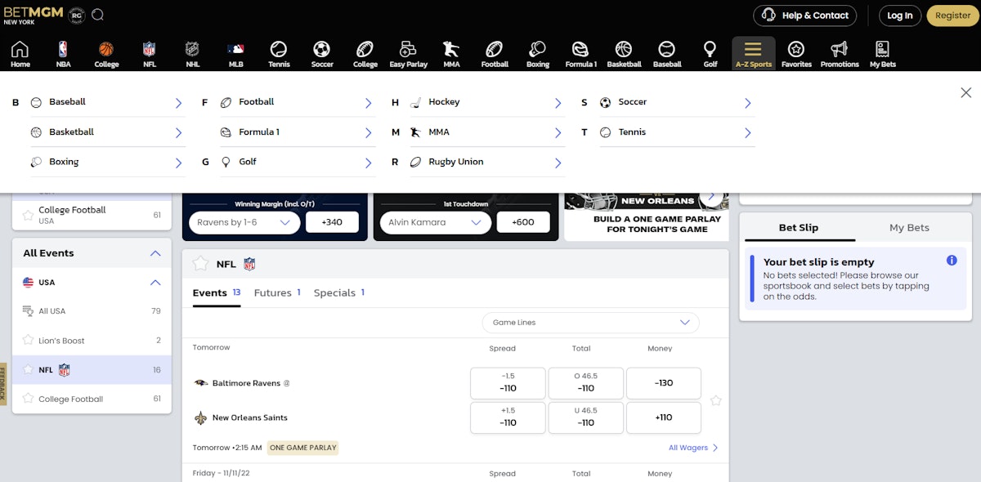Toggle favorite star for College Football sidebar
The height and width of the screenshot is (482, 981).
[x=29, y=399]
